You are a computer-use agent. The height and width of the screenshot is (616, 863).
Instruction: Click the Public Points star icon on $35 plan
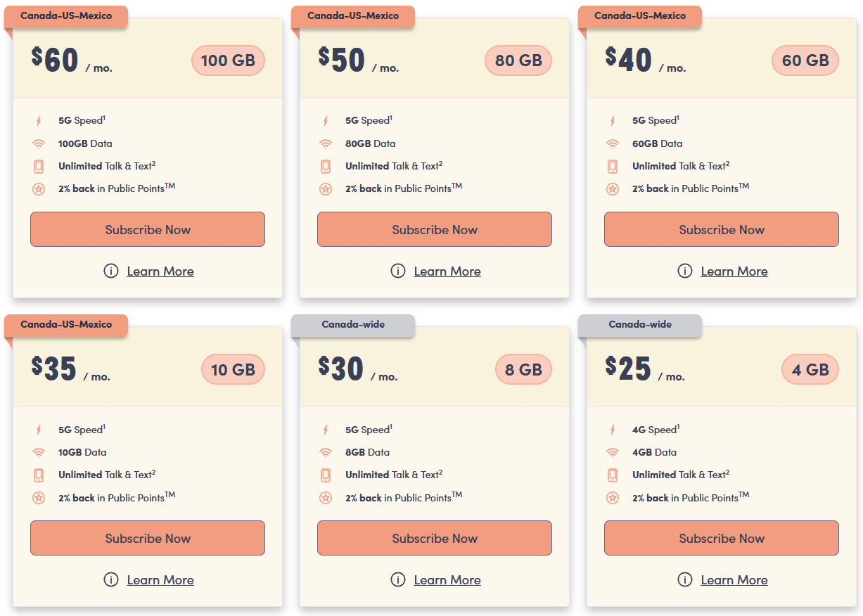(39, 498)
